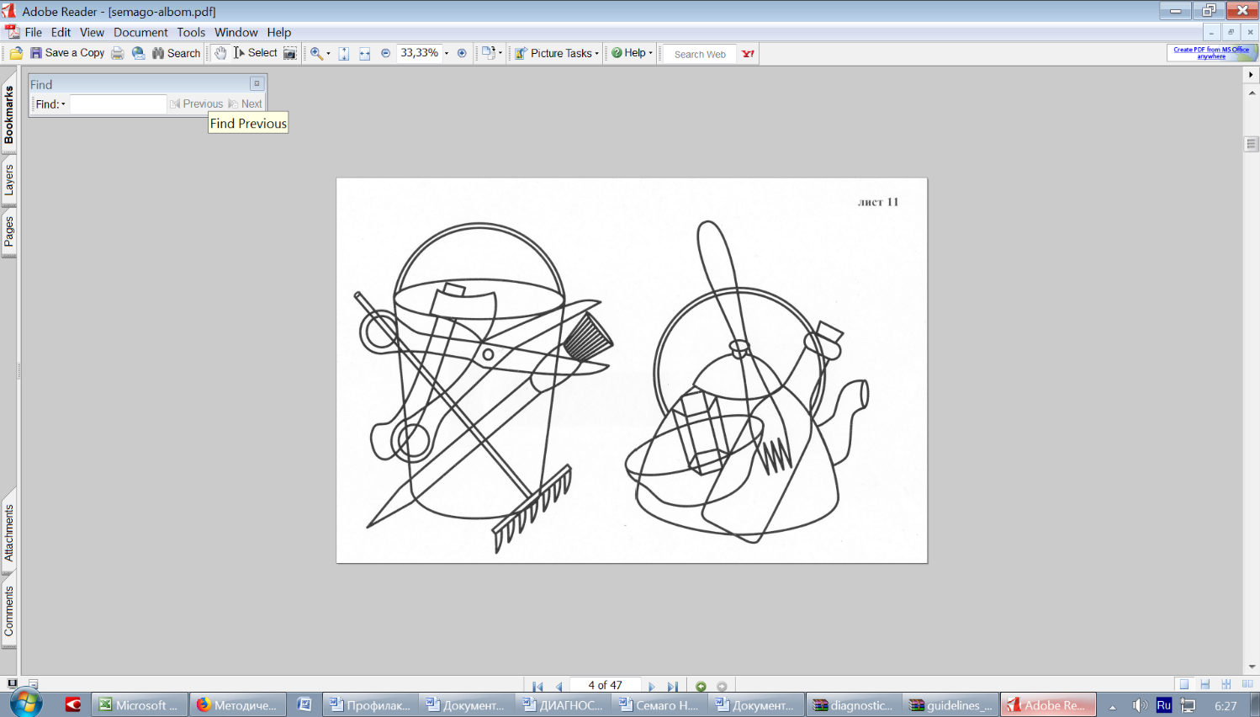The image size is (1260, 717).
Task: Click the Fit Width icon
Action: 364,53
